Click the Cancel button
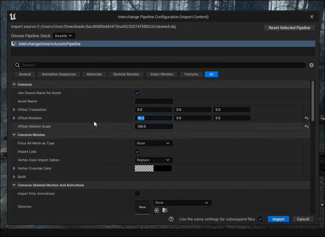The width and height of the screenshot is (325, 237). coord(303,219)
